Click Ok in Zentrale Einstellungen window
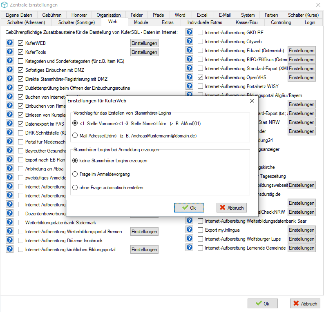 pos(263,303)
